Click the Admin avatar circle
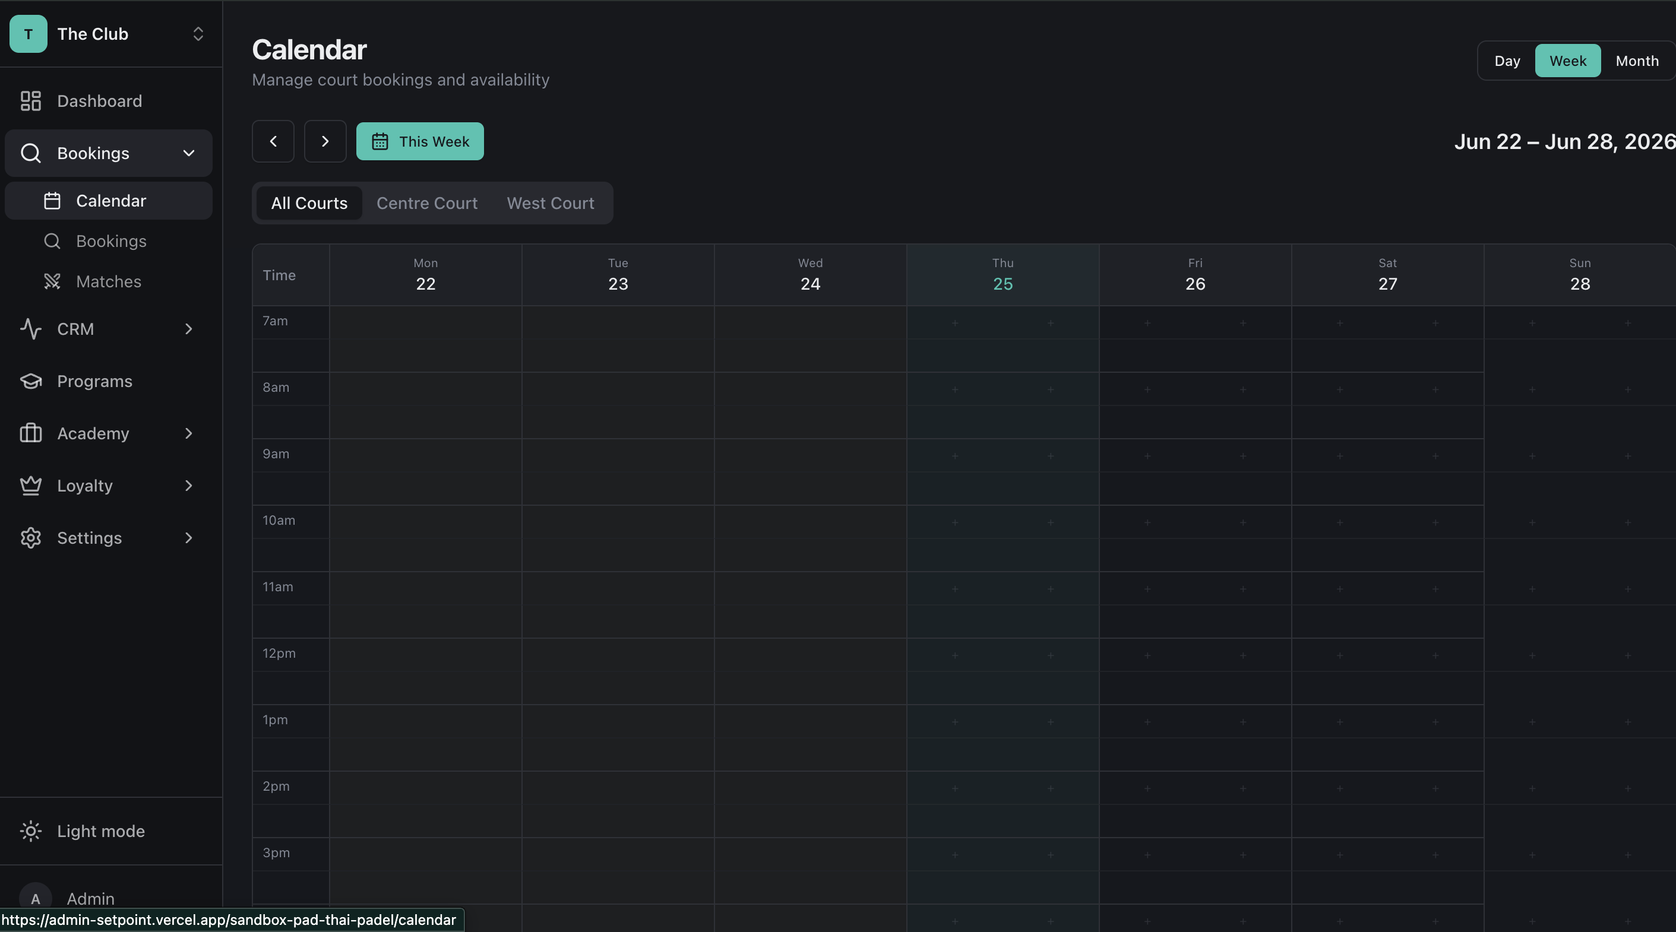Screen dimensions: 1676x932 tap(35, 898)
